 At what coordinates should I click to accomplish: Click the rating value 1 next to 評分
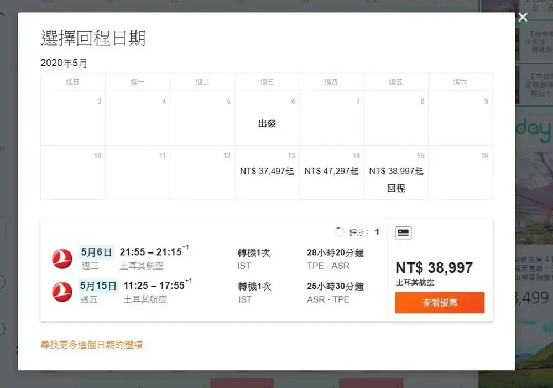point(377,232)
